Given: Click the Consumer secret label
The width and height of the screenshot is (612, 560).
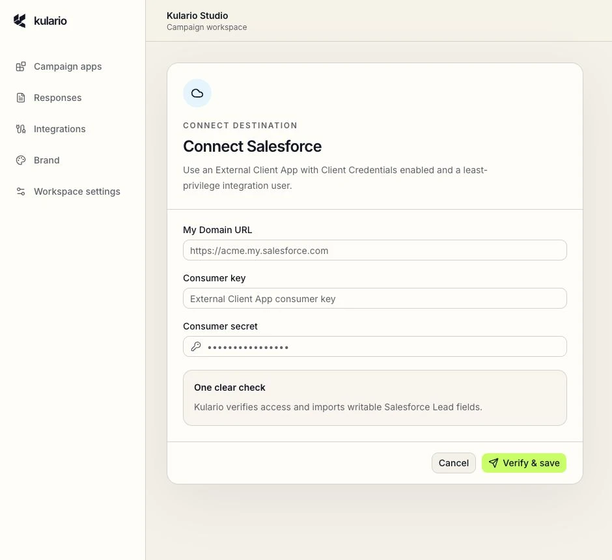Looking at the screenshot, I should click(220, 326).
